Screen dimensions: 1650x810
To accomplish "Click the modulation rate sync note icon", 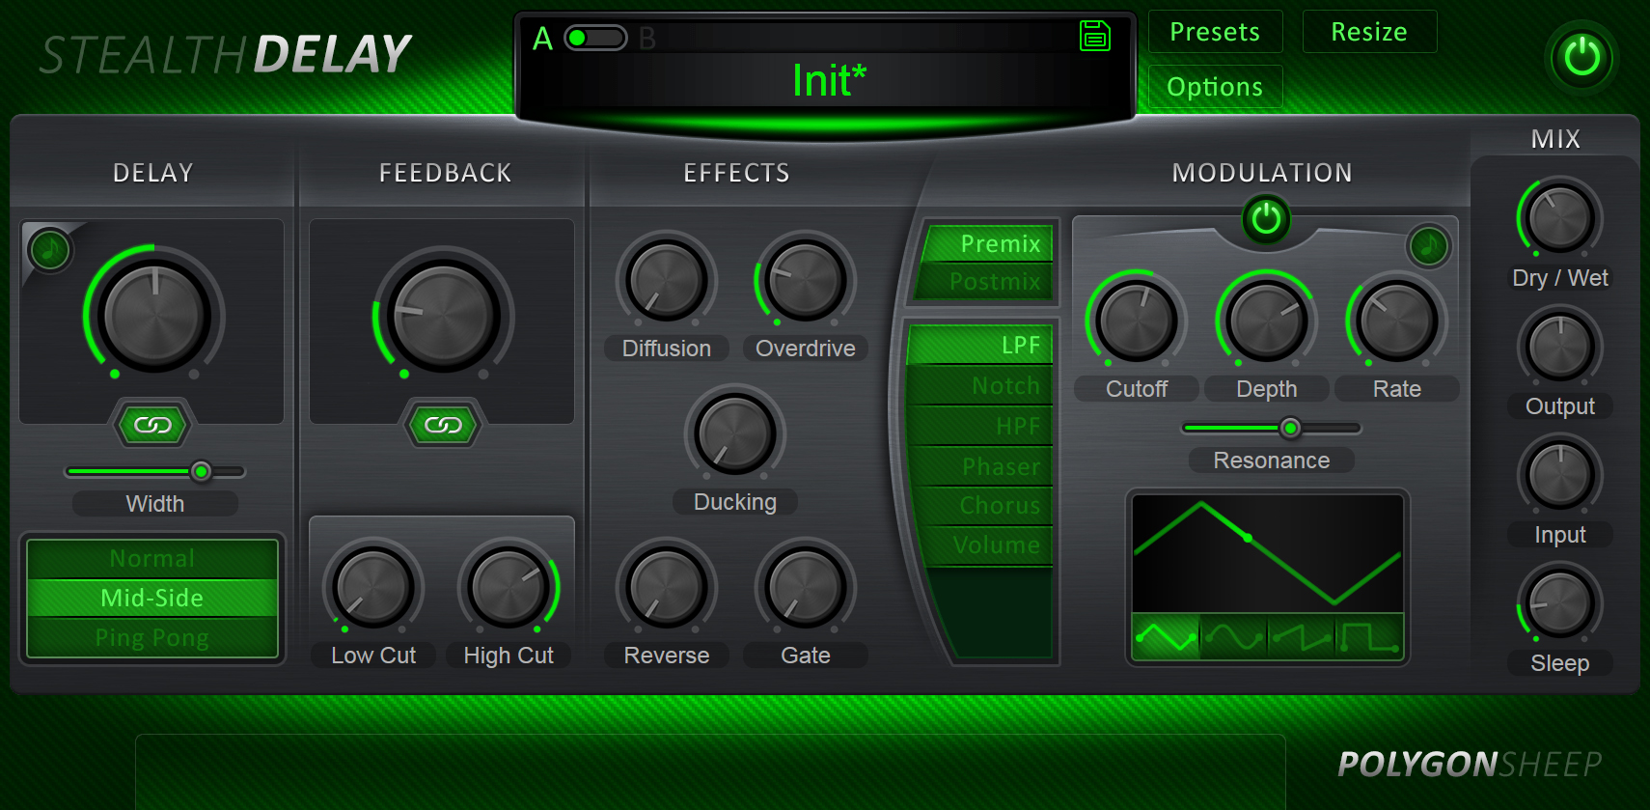I will click(1428, 246).
